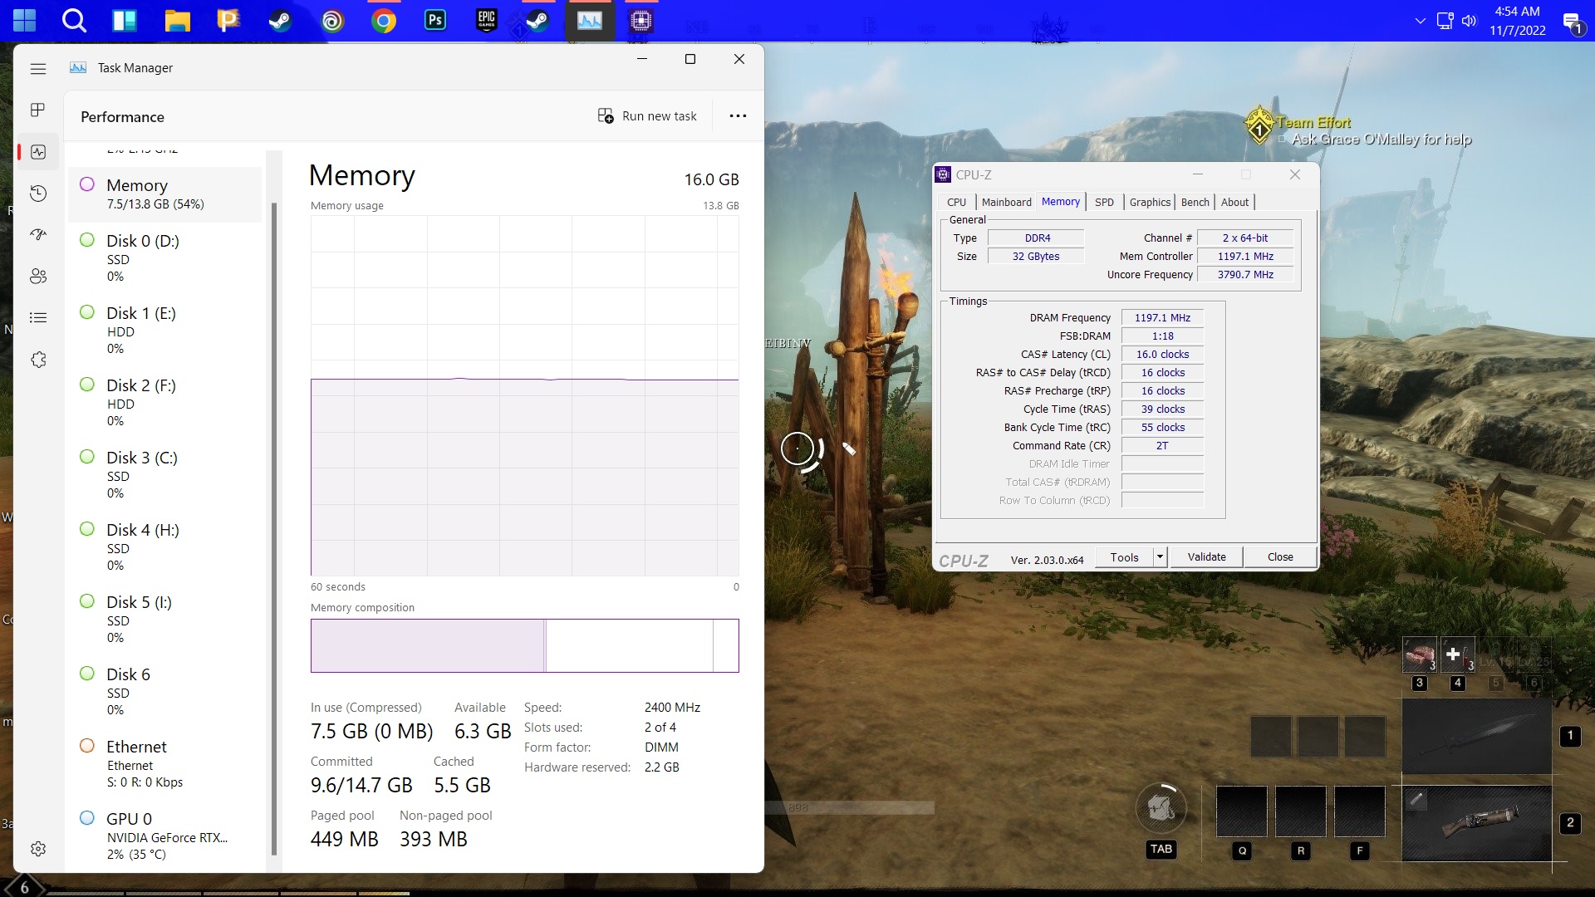Open Users page sidebar icon
The width and height of the screenshot is (1595, 897).
tap(37, 277)
